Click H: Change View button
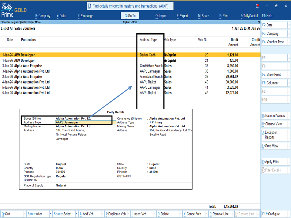 click(x=275, y=124)
